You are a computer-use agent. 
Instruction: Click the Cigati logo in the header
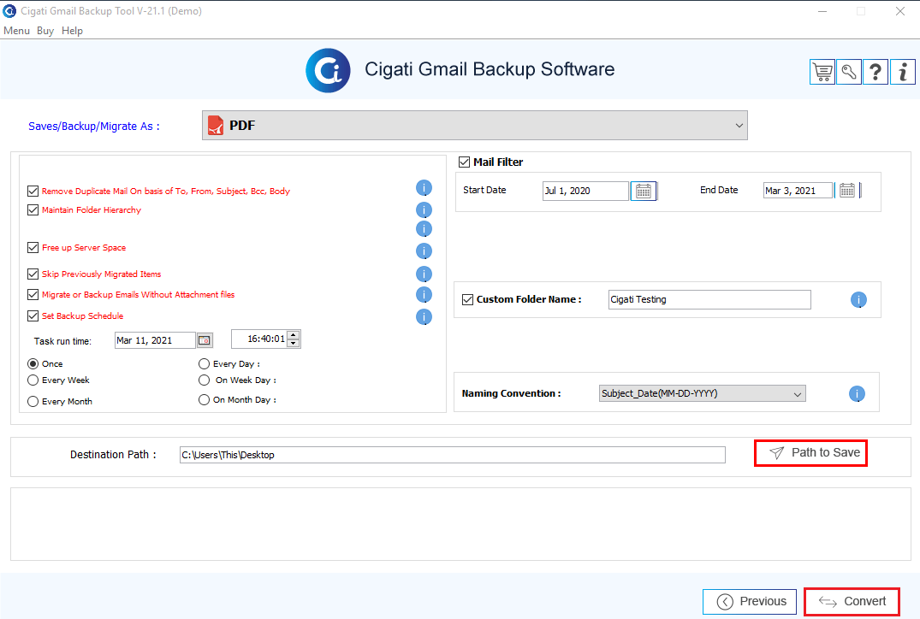(328, 70)
